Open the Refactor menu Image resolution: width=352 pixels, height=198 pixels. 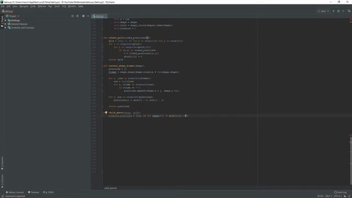(x=42, y=6)
